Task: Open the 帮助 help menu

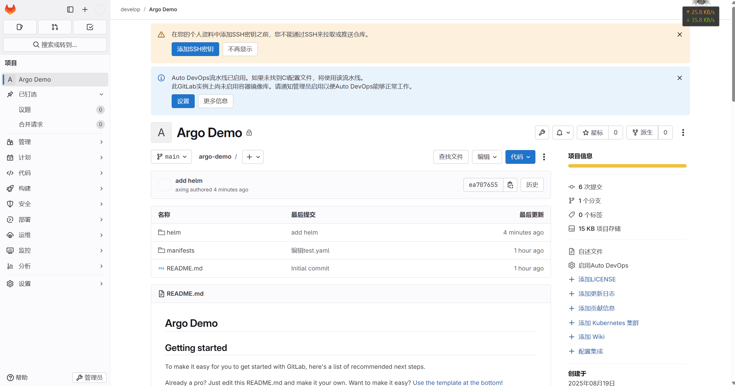Action: (x=17, y=377)
